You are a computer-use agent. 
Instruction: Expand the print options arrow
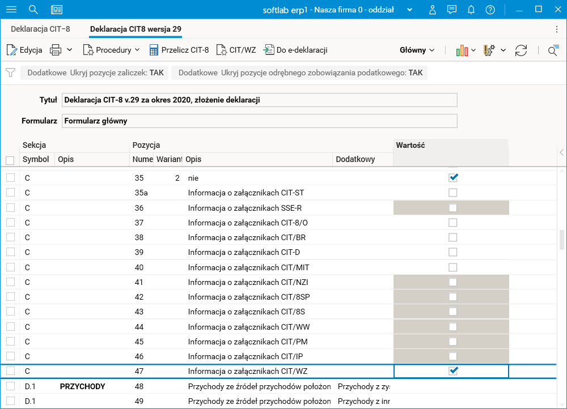click(70, 50)
